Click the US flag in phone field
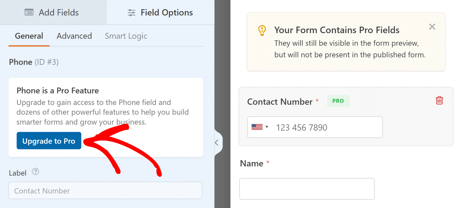The width and height of the screenshot is (460, 208). 257,127
